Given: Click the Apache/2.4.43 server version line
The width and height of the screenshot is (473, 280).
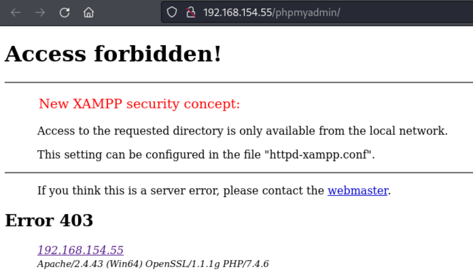Looking at the screenshot, I should coord(153,264).
